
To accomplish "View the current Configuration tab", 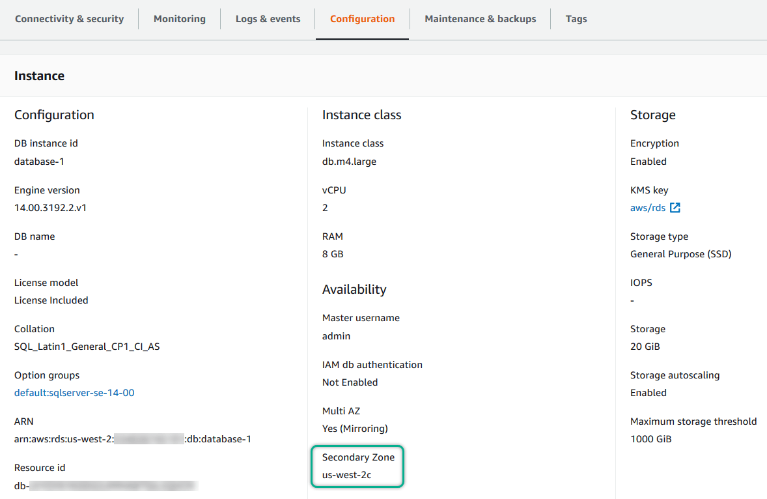I will tap(362, 19).
